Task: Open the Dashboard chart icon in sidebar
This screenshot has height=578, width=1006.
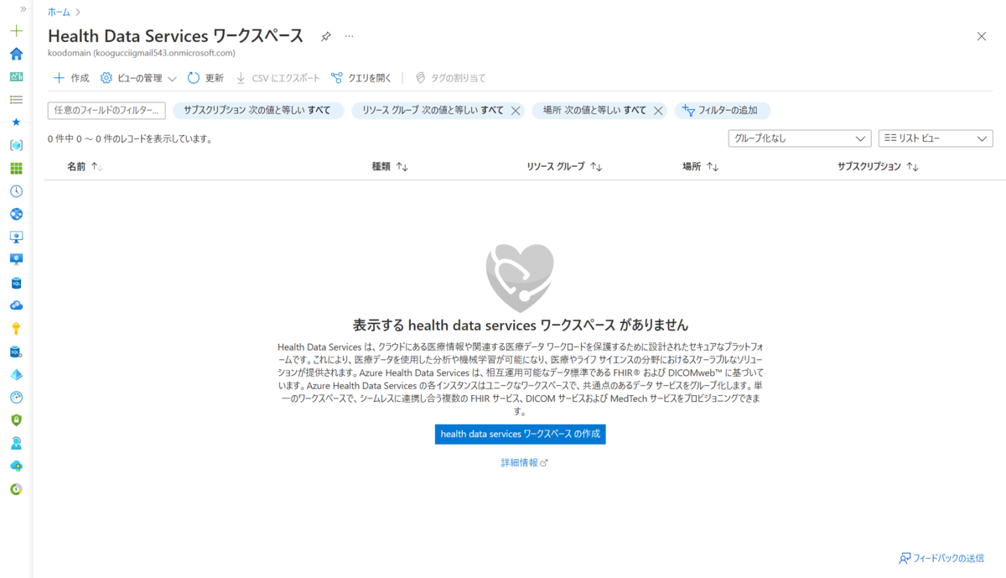Action: (16, 76)
